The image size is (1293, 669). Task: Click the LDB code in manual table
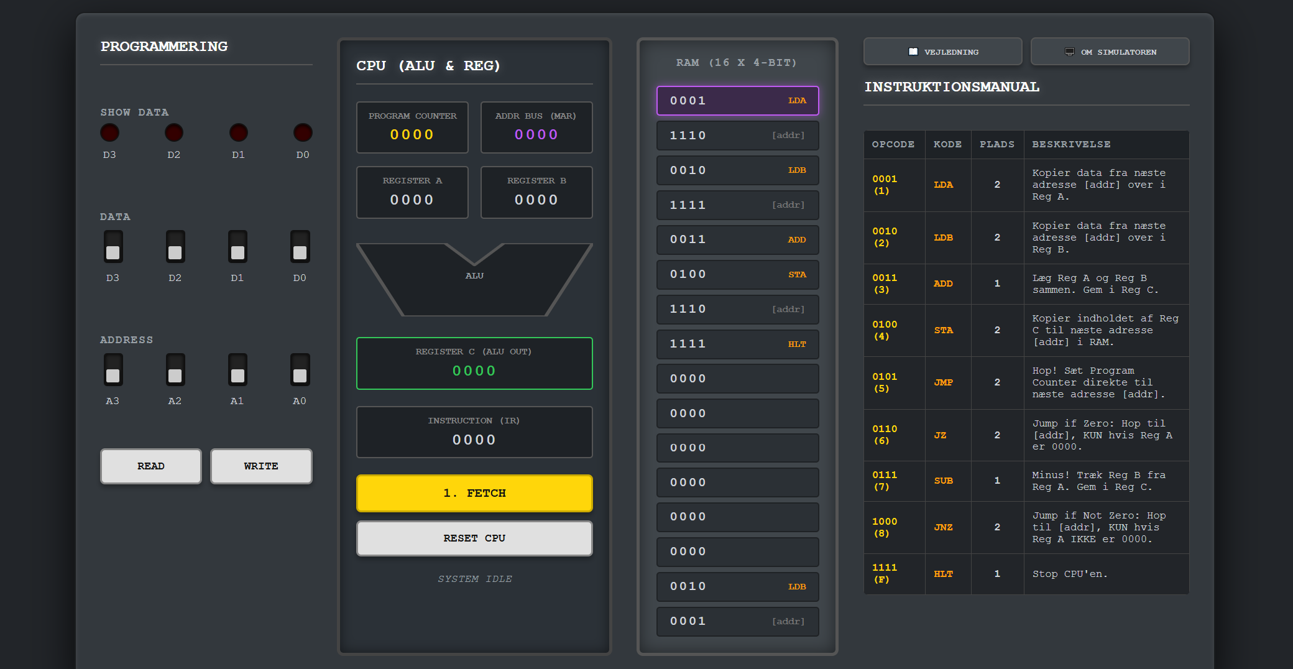(x=943, y=238)
